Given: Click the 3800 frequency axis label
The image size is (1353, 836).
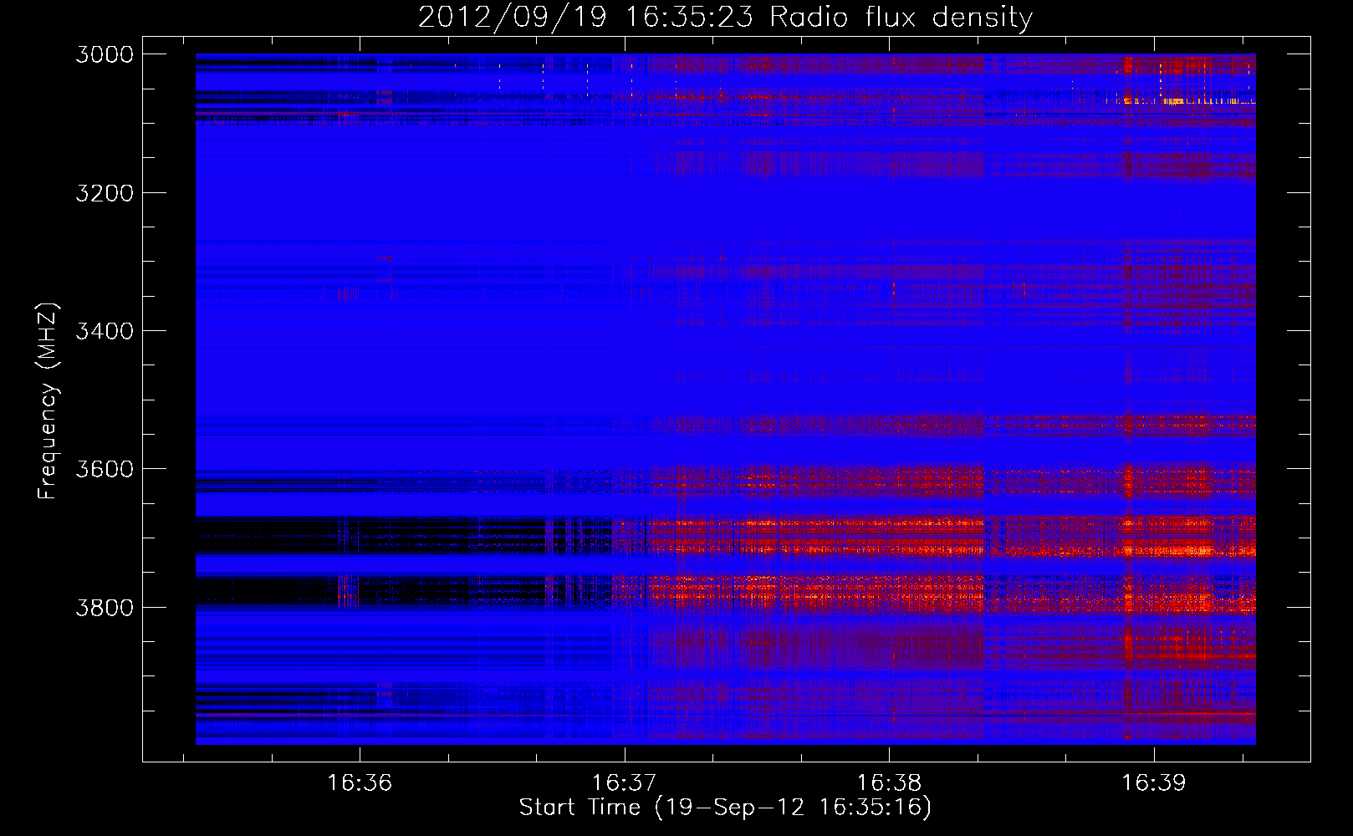Looking at the screenshot, I should 105,607.
